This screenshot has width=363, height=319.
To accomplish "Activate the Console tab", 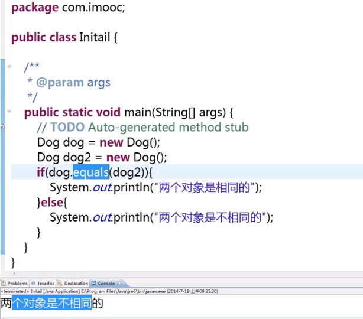I will click(106, 283).
